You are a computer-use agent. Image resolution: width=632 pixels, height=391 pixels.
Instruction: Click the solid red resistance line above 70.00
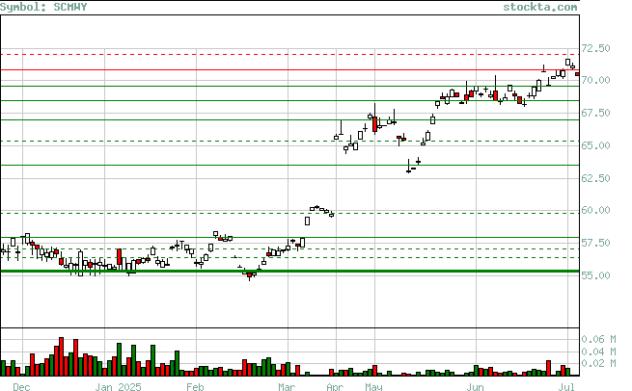coord(289,70)
